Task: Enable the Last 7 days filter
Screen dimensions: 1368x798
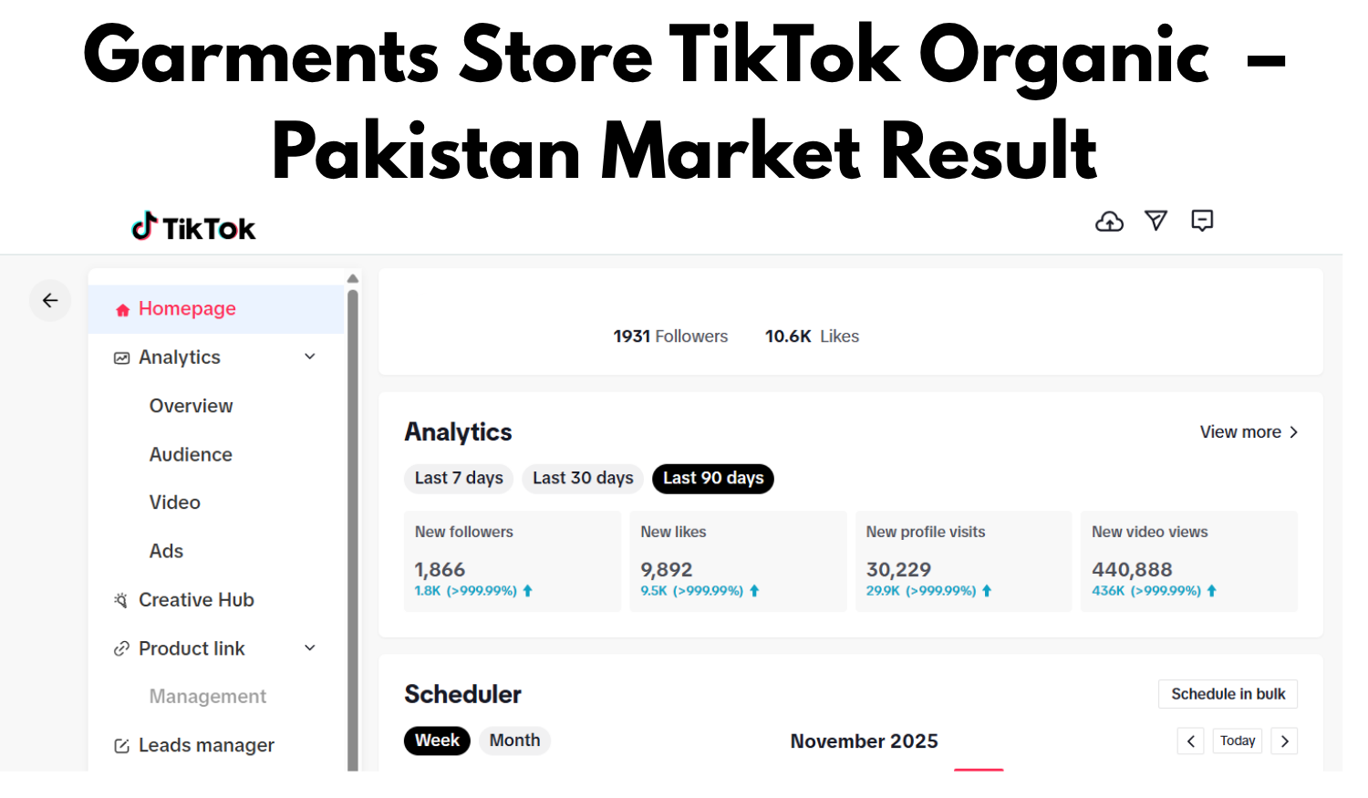Action: [x=459, y=478]
